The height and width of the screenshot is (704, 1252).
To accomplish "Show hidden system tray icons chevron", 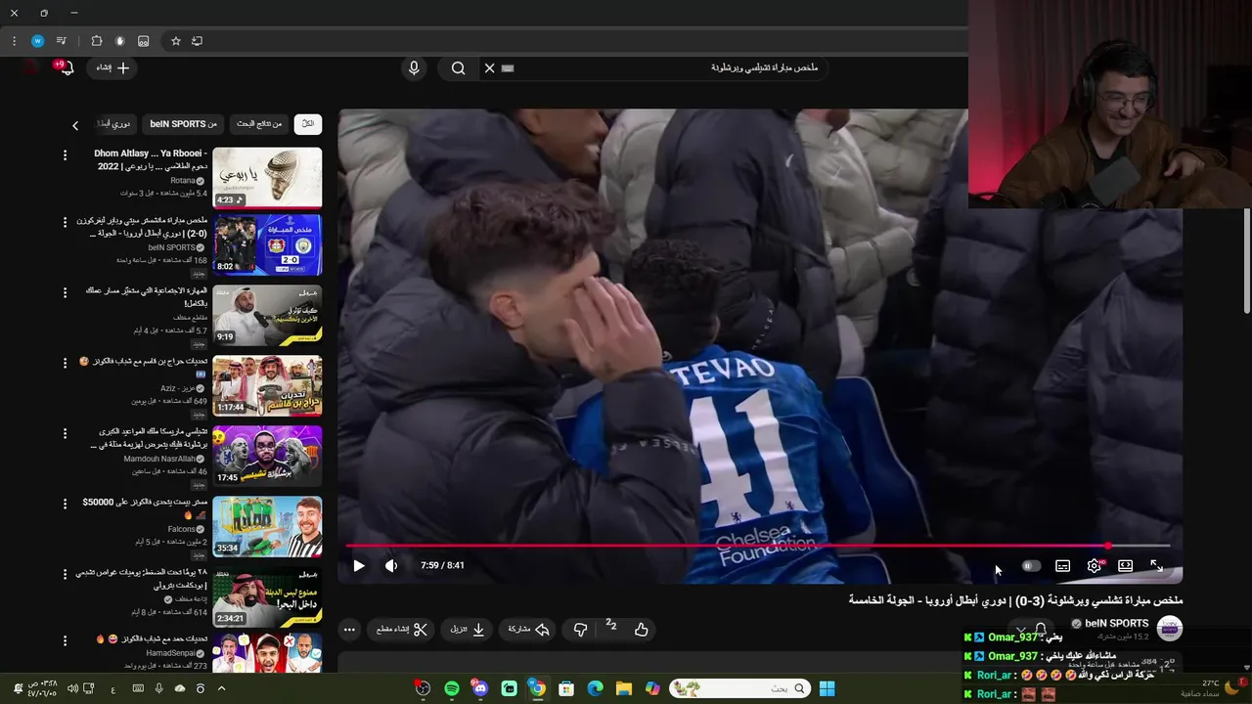I will tap(221, 688).
